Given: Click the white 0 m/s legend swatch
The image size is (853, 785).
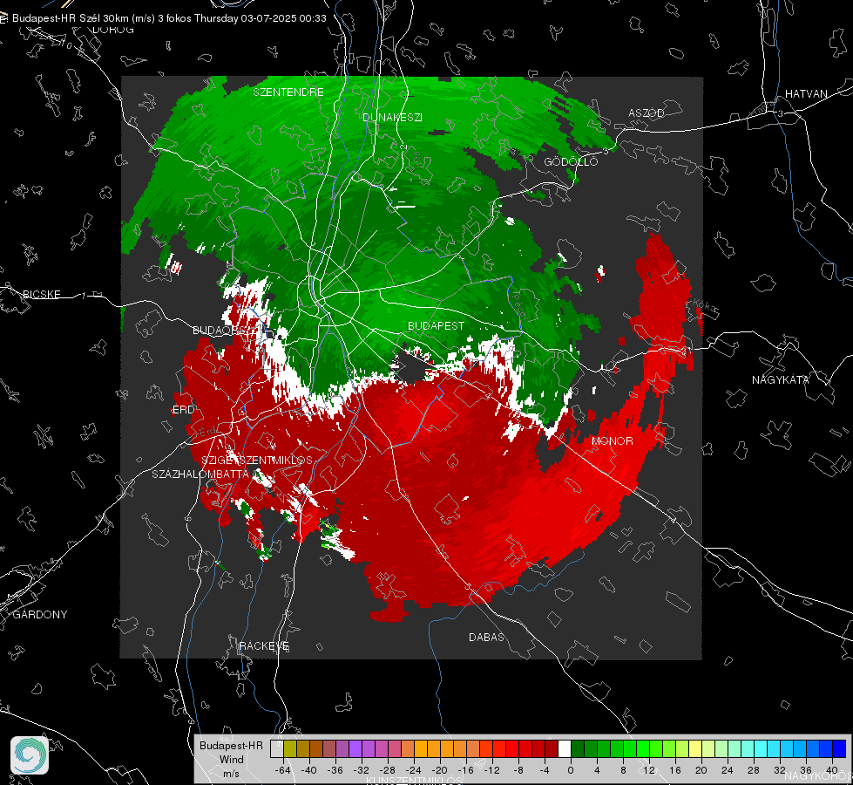Looking at the screenshot, I should pyautogui.click(x=565, y=748).
